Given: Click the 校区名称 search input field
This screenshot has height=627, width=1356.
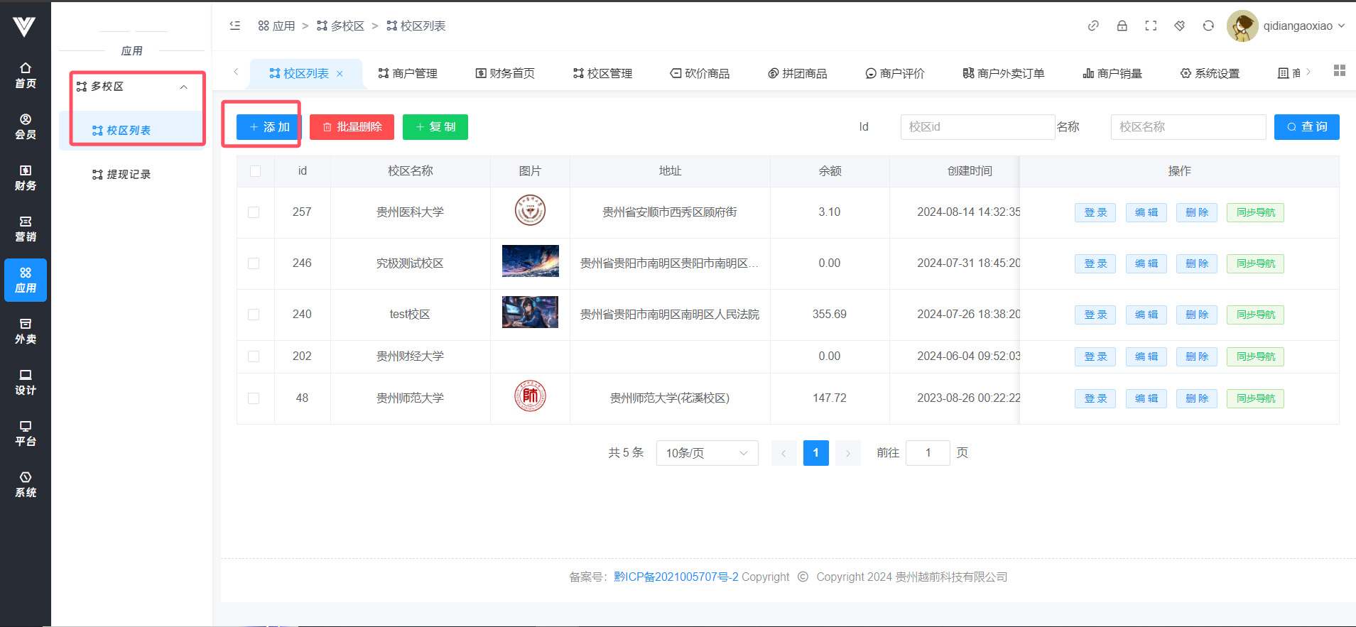Looking at the screenshot, I should [1188, 127].
